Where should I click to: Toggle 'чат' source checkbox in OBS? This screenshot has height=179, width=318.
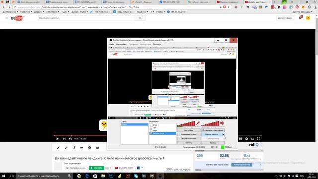tap(151, 128)
